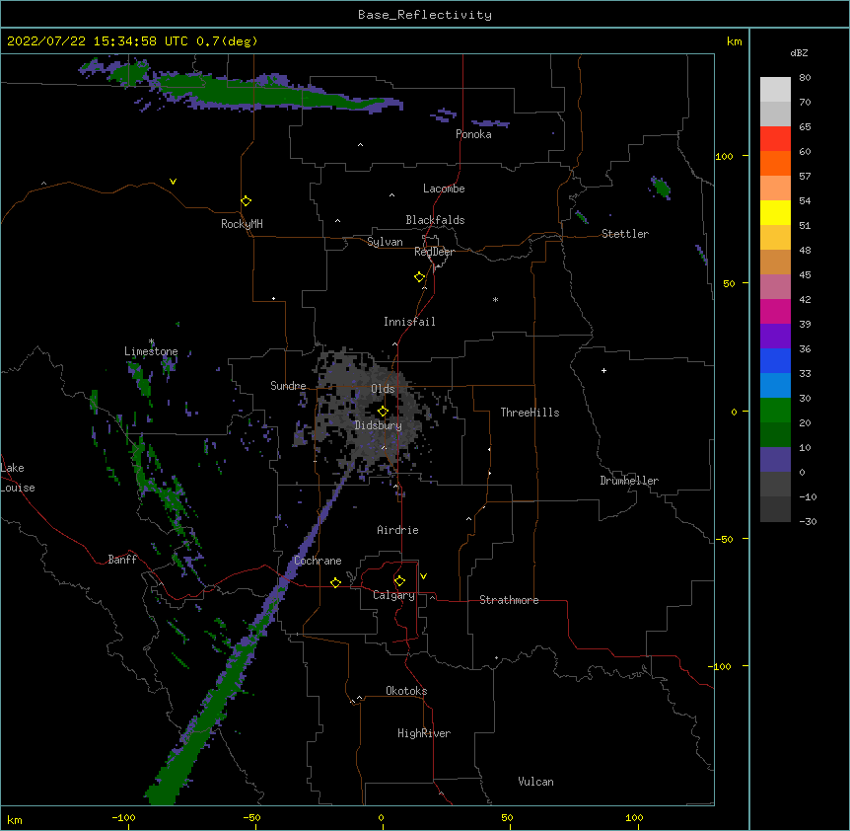This screenshot has height=831, width=850.
Task: Click the 2022/07/22 15:34:58 UTC timestamp
Action: pyautogui.click(x=98, y=41)
